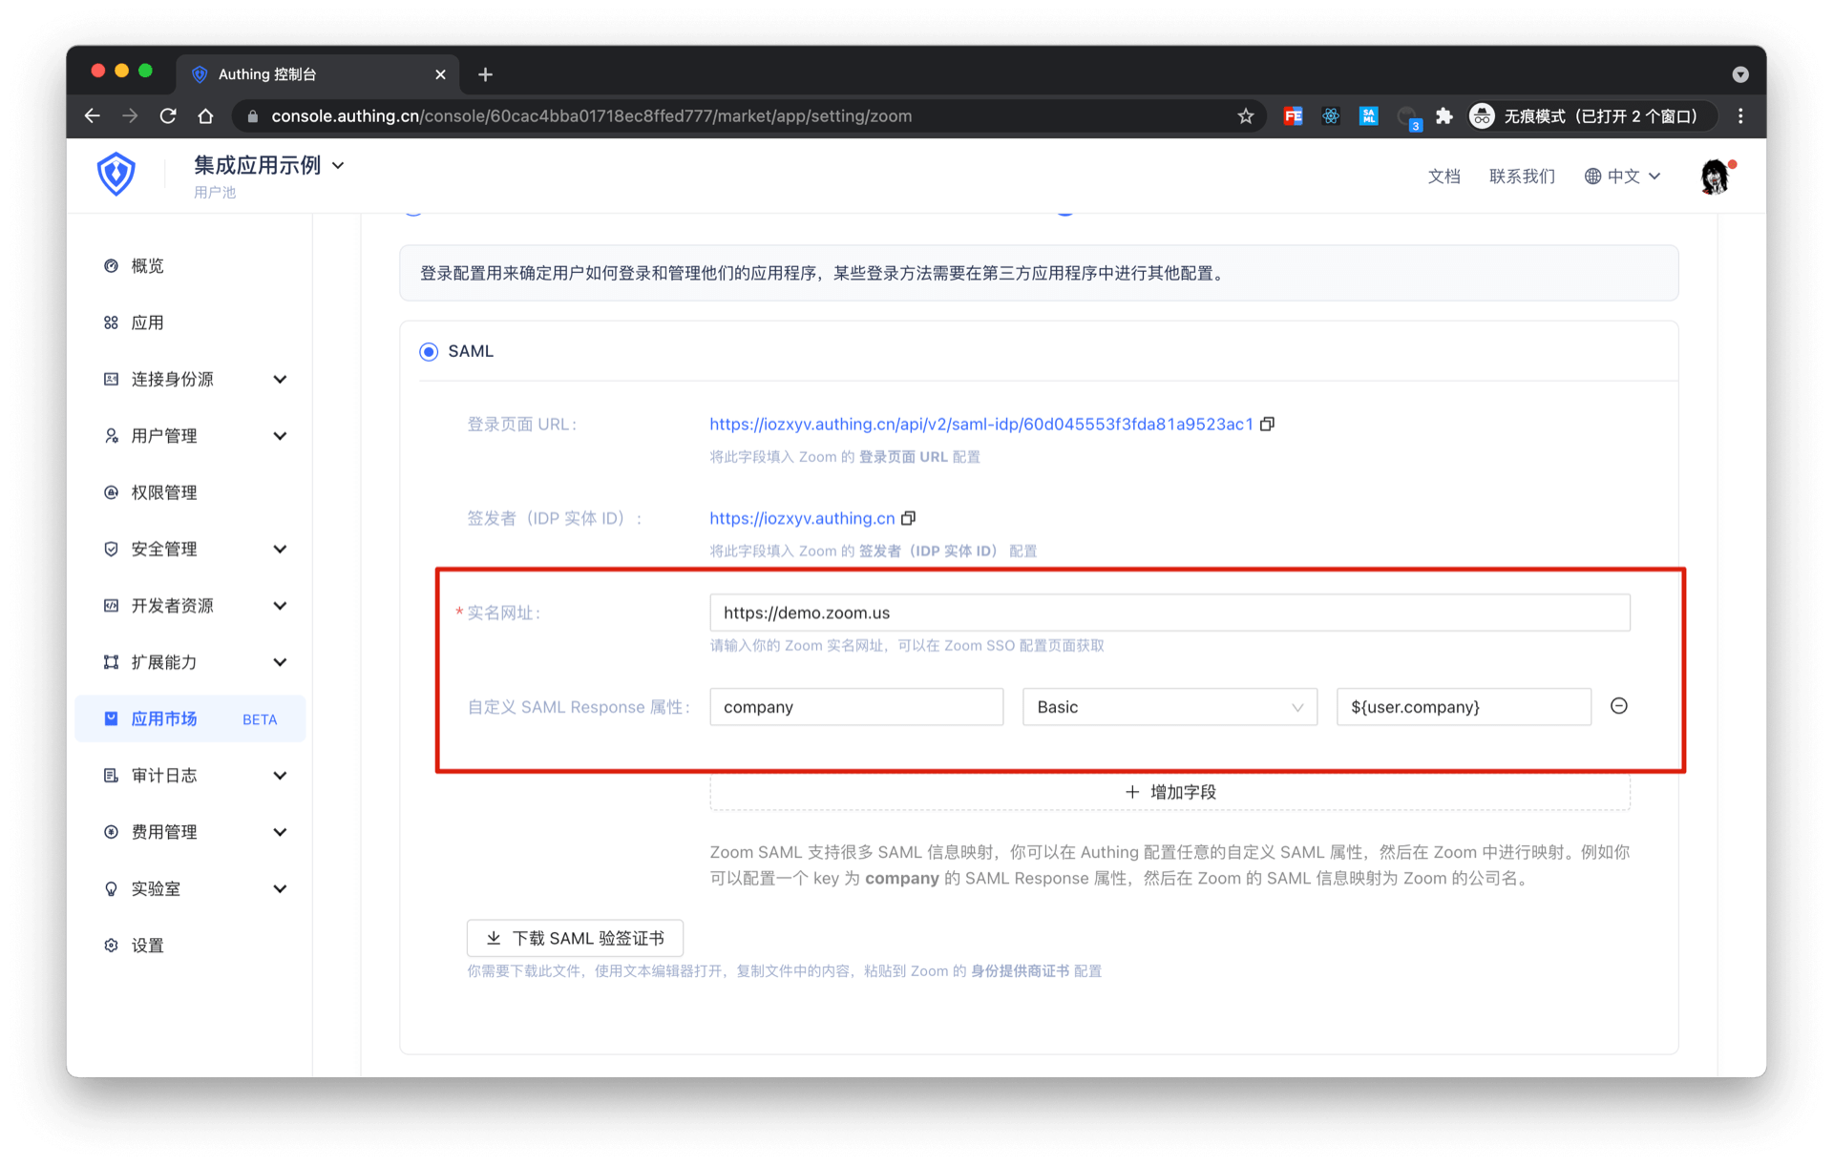Click the browser home icon
The width and height of the screenshot is (1833, 1165).
click(x=205, y=116)
